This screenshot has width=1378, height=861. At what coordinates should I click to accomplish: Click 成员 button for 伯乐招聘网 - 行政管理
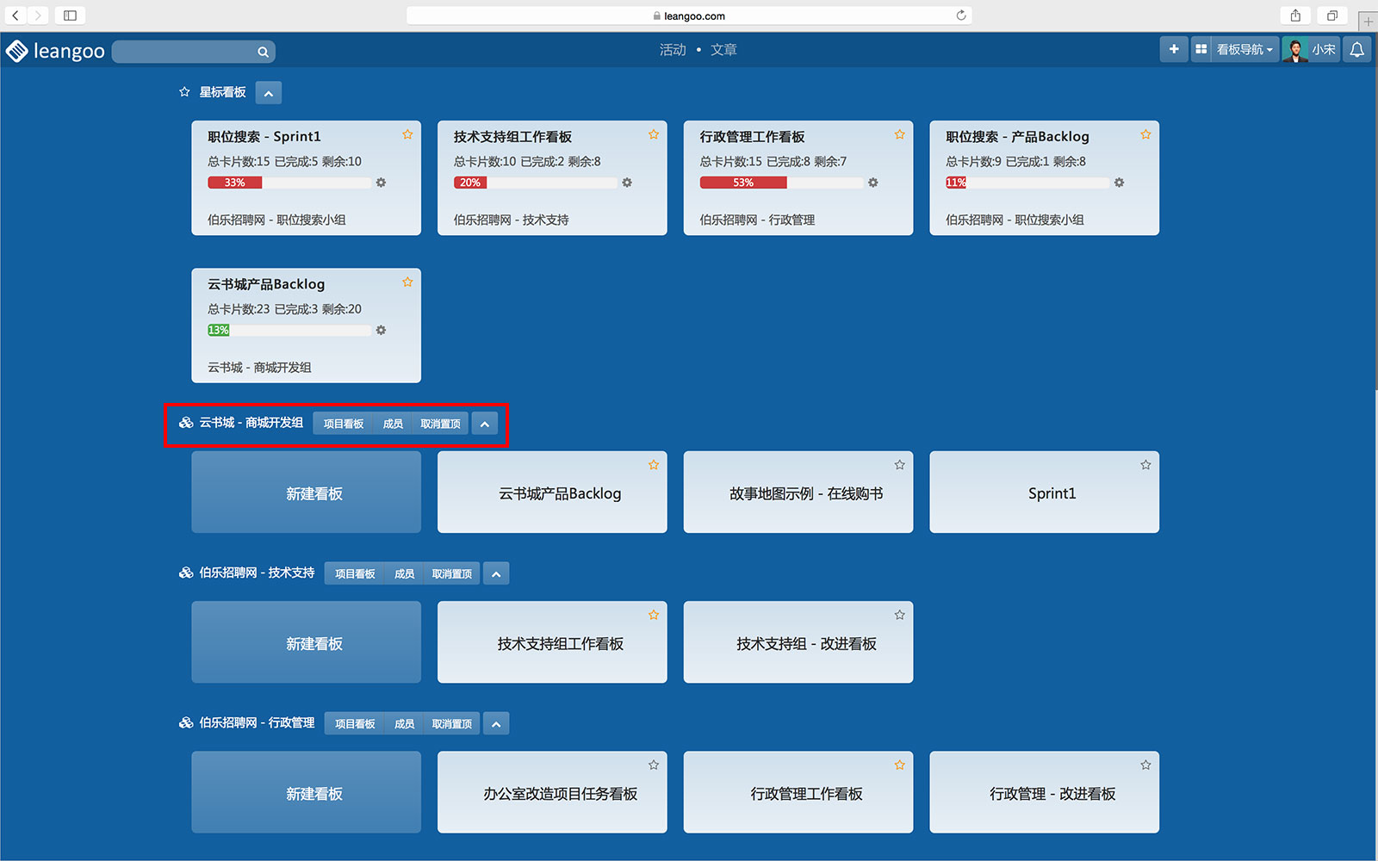point(404,724)
